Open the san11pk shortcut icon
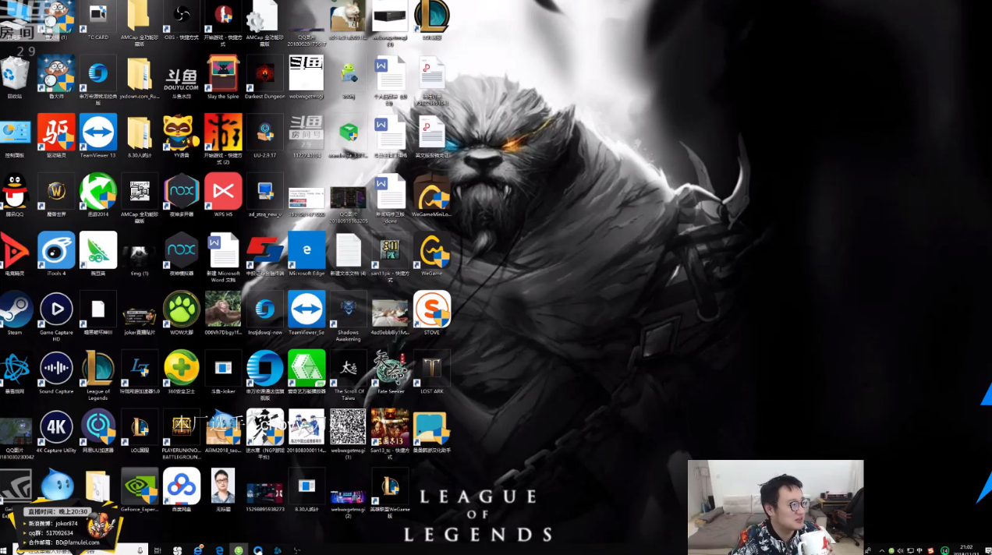This screenshot has width=992, height=555. tap(391, 250)
